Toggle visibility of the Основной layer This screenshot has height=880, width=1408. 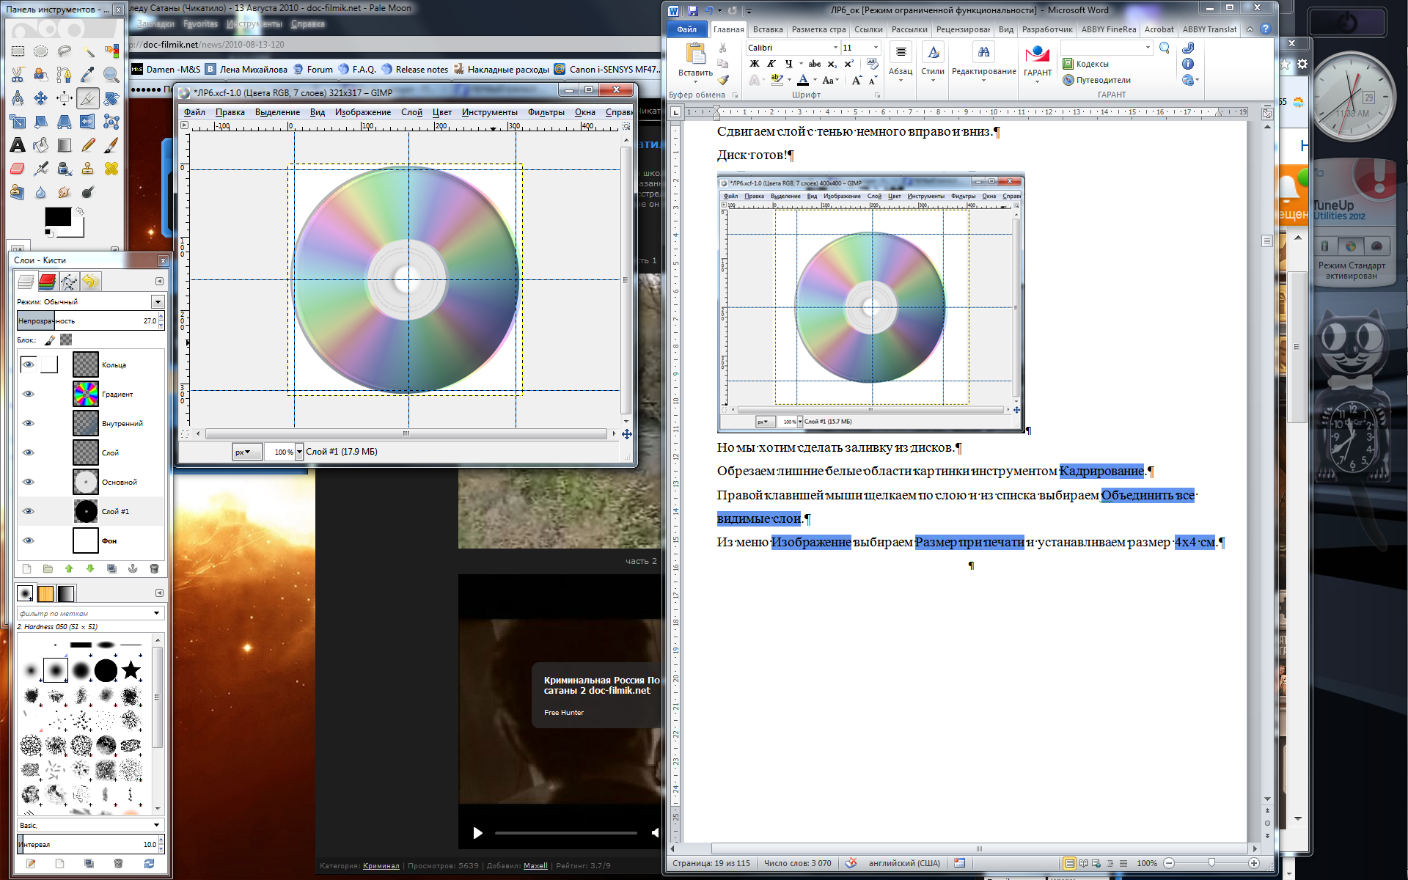point(29,482)
